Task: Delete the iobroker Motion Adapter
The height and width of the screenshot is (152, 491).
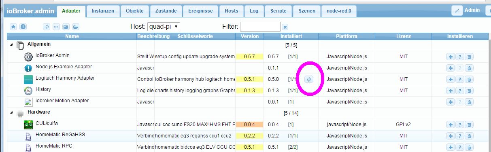Action: coord(469,102)
